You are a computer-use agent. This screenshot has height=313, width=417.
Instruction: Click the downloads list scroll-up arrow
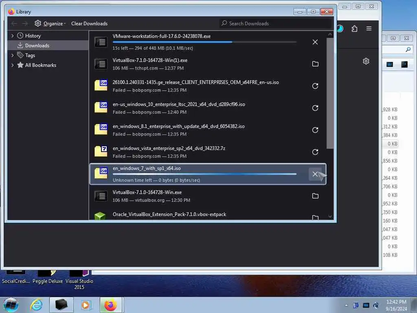click(330, 34)
